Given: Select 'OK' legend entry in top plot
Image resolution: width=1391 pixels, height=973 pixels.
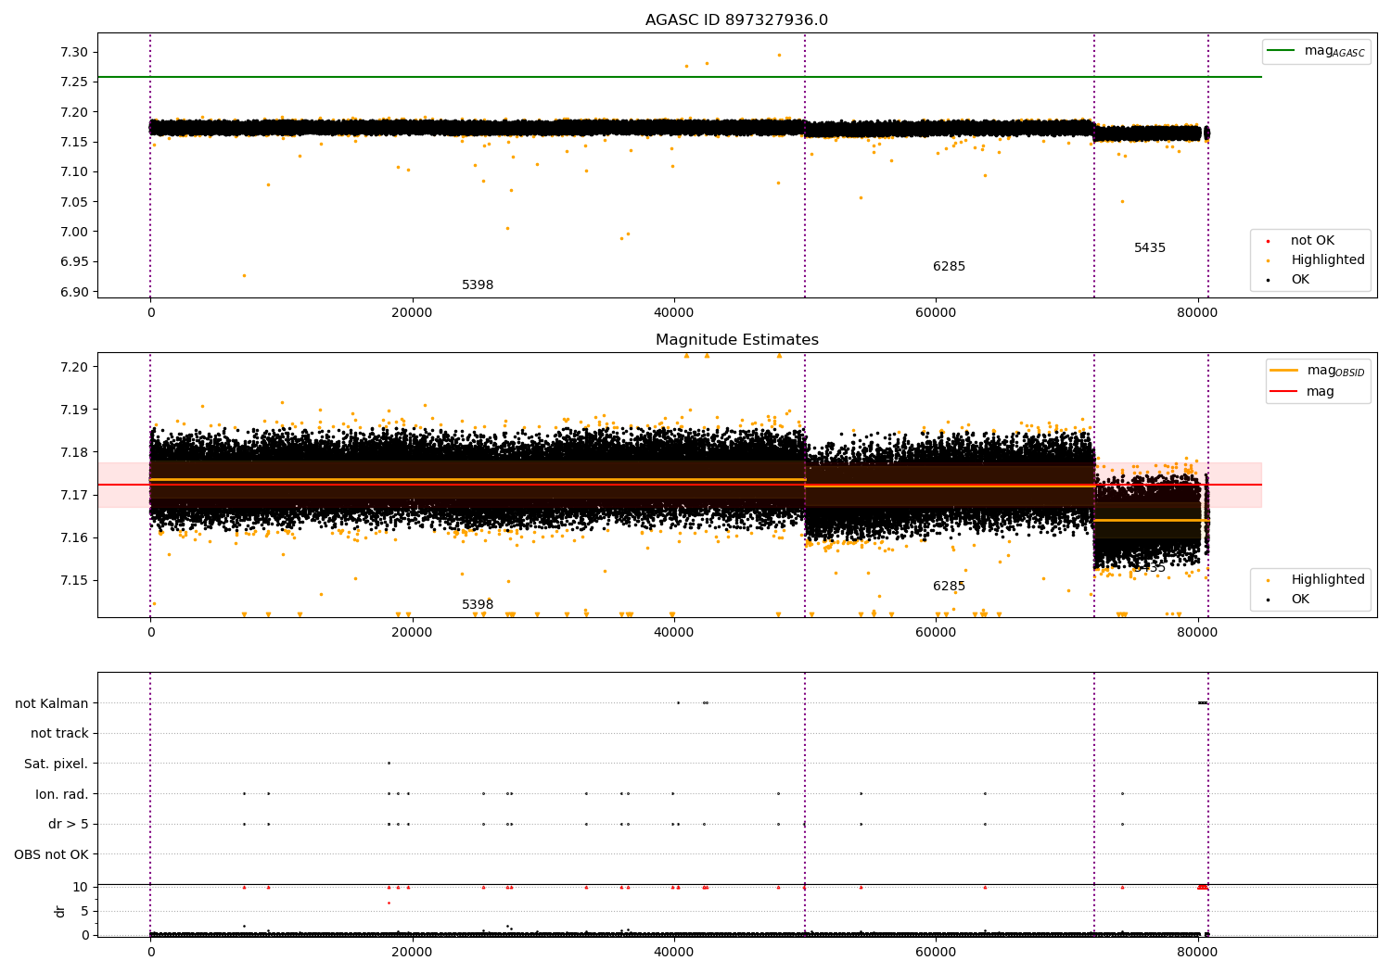Looking at the screenshot, I should (1299, 280).
